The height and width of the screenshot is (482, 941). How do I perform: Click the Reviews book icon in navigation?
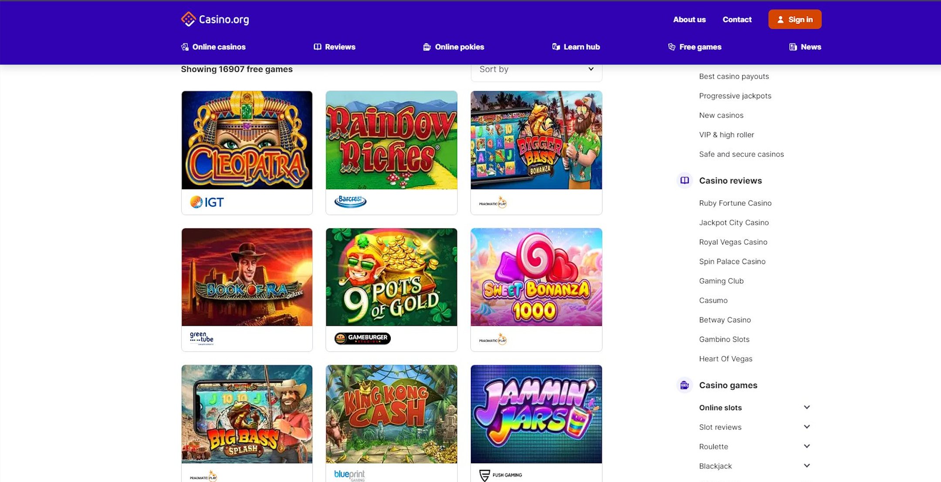click(318, 47)
